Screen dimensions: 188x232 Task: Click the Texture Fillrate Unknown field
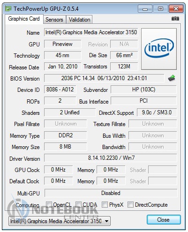tap(153, 124)
